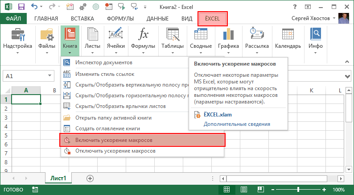This screenshot has height=195, width=354.
Task: Click the Save icon in quick access toolbar
Action: pyautogui.click(x=21, y=7)
